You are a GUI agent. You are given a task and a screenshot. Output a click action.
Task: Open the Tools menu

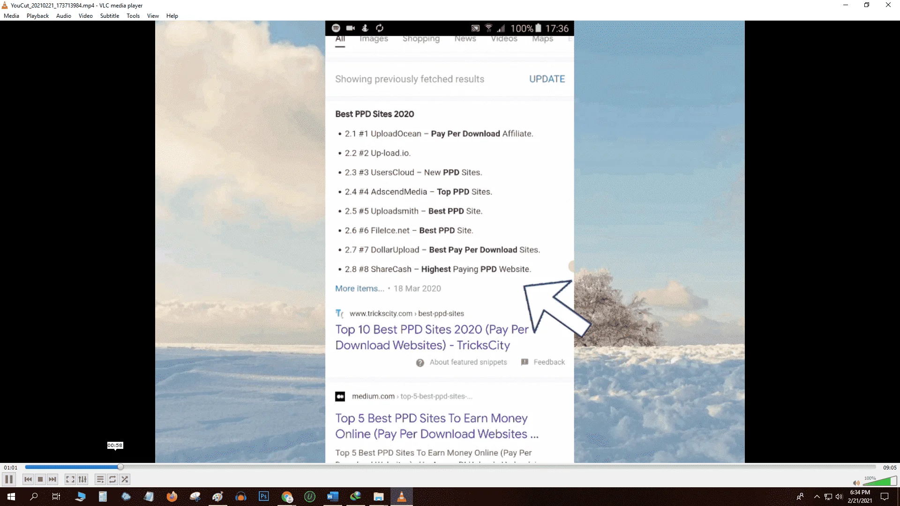(133, 16)
